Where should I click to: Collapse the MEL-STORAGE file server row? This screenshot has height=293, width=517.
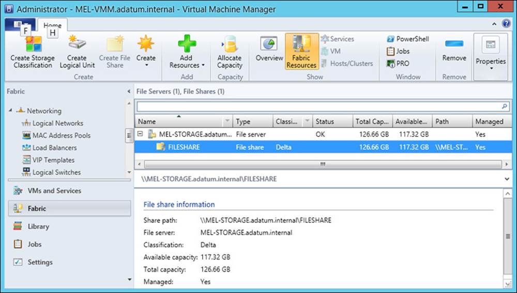140,134
